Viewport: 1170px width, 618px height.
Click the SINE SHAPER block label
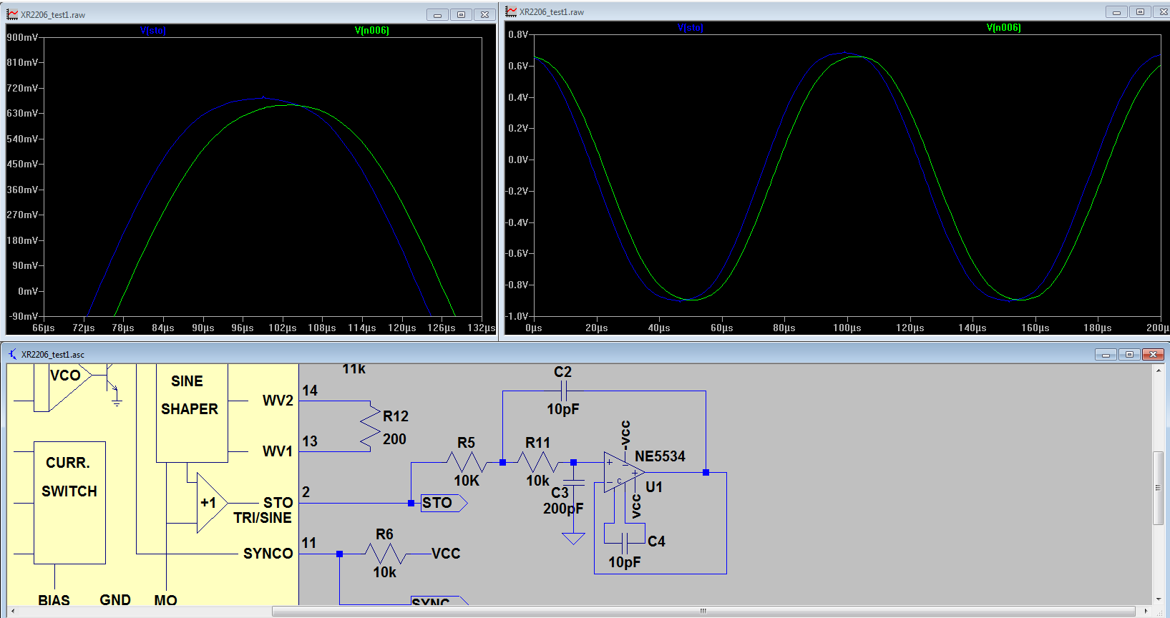tap(190, 395)
